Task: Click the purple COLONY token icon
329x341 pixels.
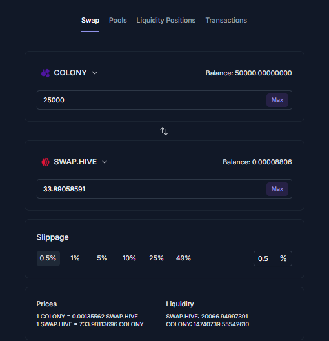Action: 45,73
